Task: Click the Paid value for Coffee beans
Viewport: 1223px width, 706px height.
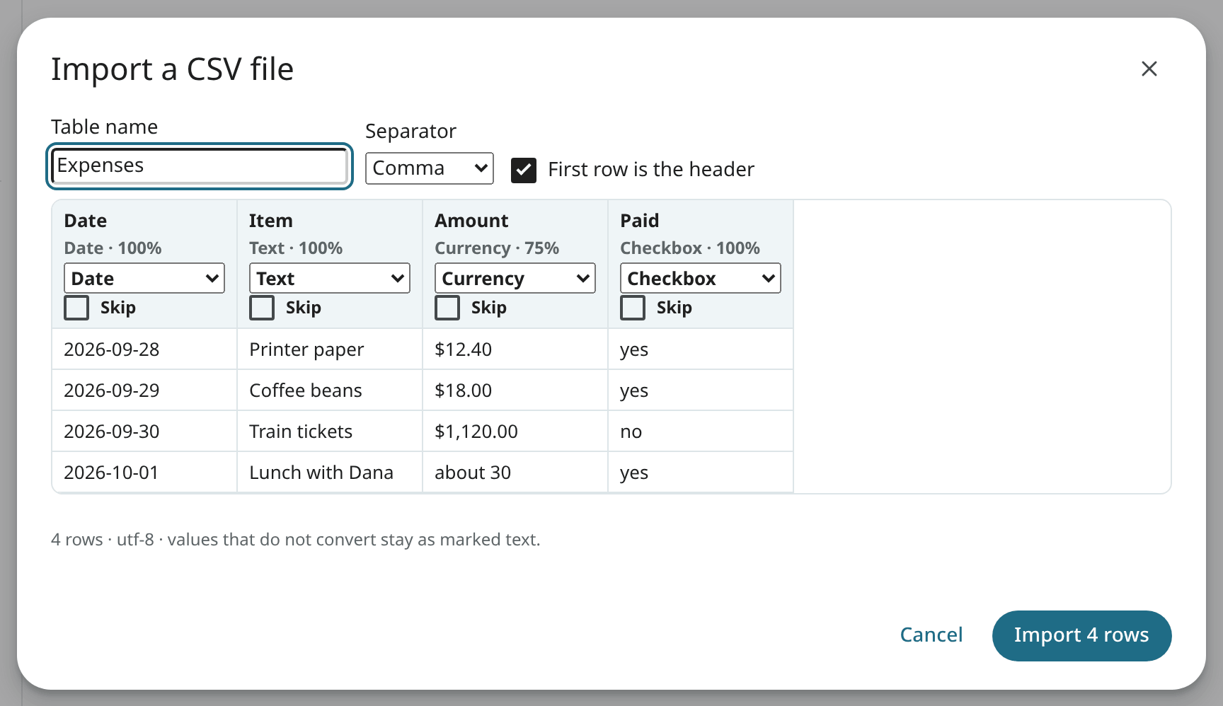Action: [701, 390]
